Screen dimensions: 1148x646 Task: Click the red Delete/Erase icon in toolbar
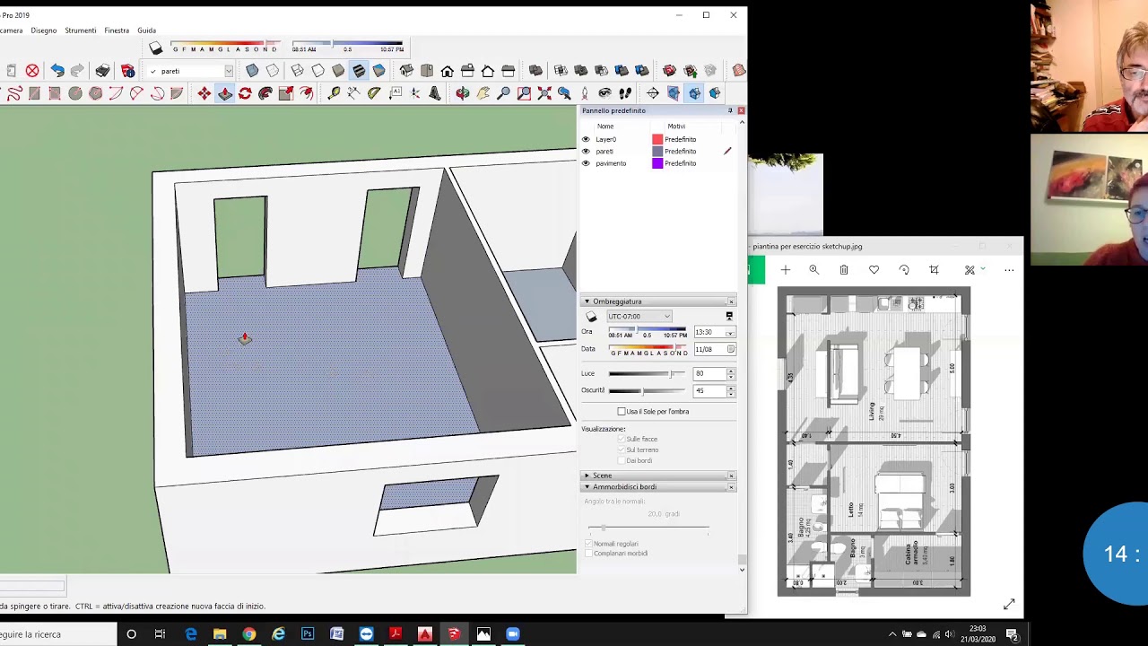(32, 71)
